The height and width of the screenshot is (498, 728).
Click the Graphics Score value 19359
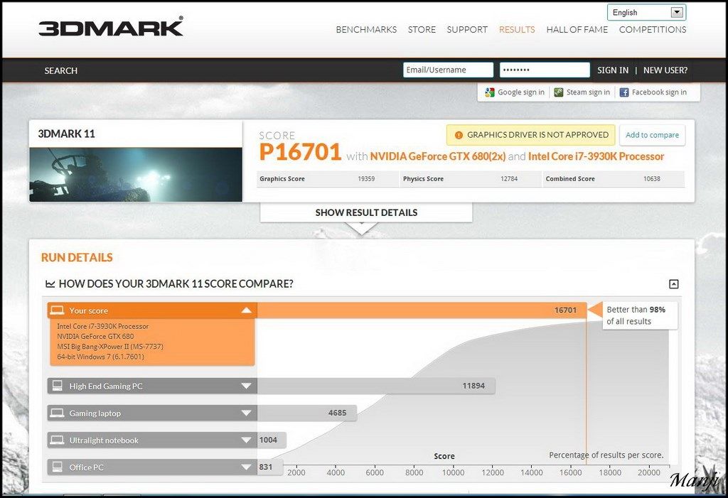pos(366,179)
